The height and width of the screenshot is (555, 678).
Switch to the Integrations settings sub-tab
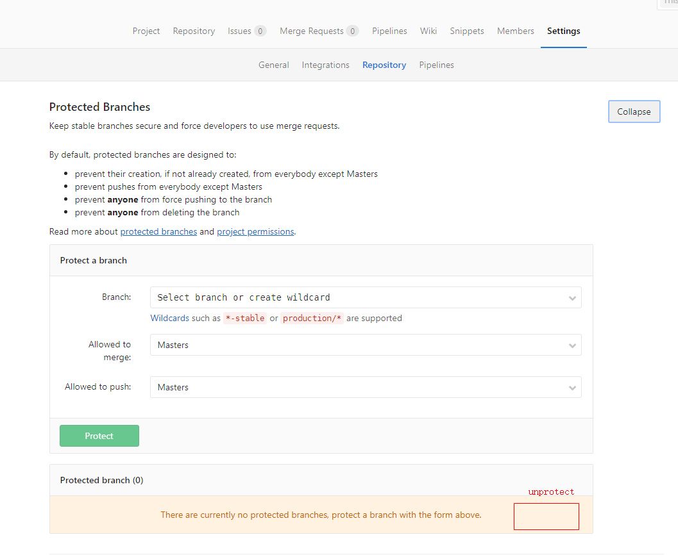(326, 65)
